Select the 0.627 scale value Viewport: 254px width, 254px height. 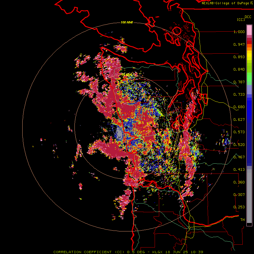coord(239,120)
